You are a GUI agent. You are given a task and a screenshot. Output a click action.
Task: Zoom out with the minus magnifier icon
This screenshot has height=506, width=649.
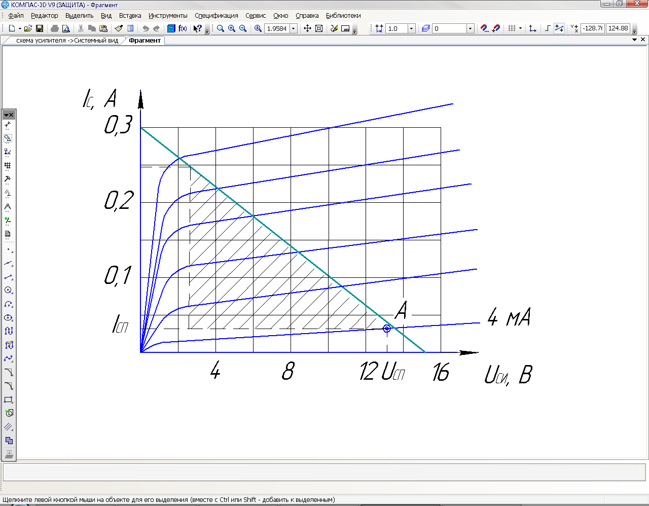pos(243,28)
